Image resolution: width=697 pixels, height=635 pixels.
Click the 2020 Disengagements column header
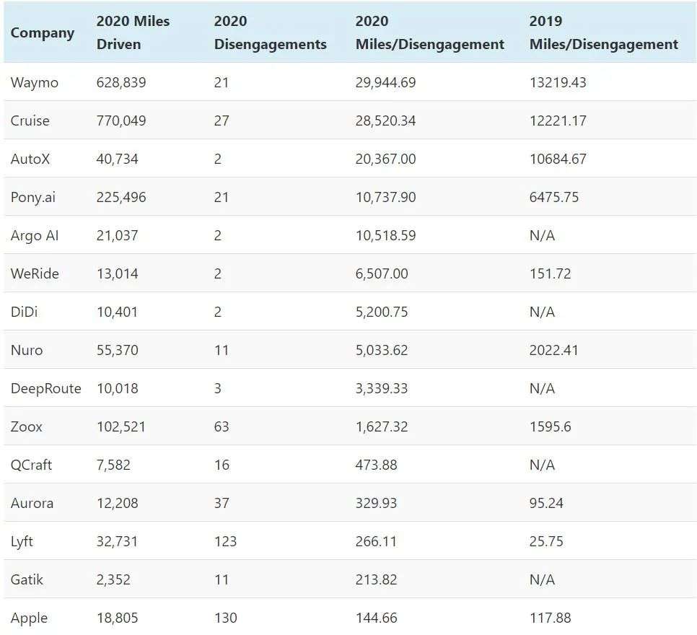click(270, 32)
